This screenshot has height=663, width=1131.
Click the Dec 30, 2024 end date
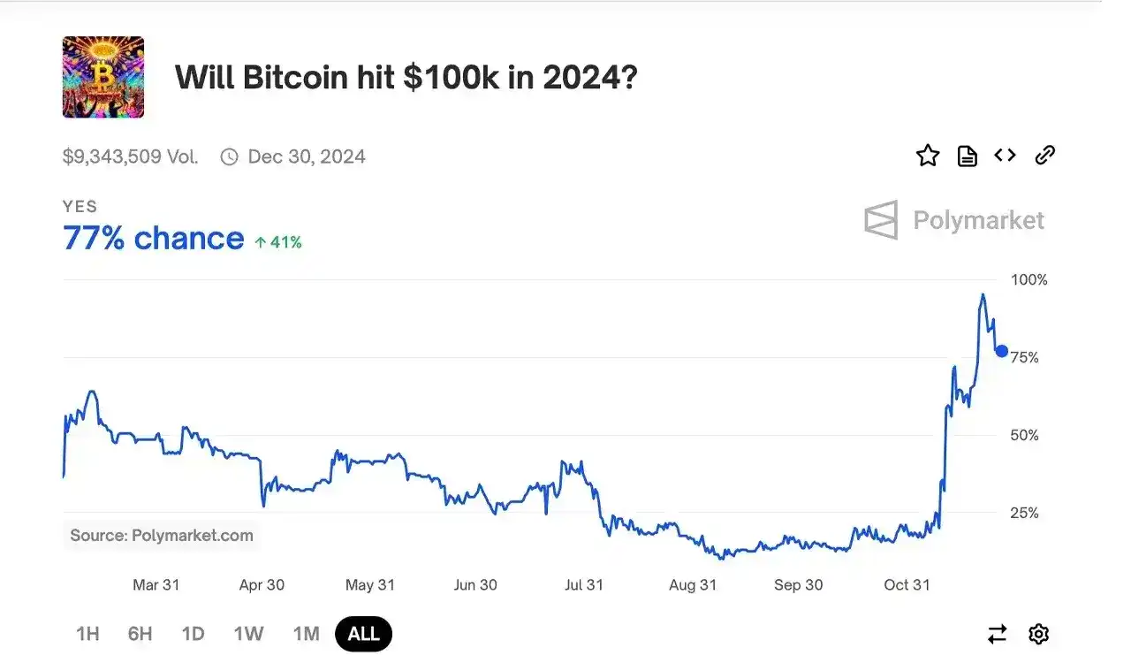tap(307, 157)
